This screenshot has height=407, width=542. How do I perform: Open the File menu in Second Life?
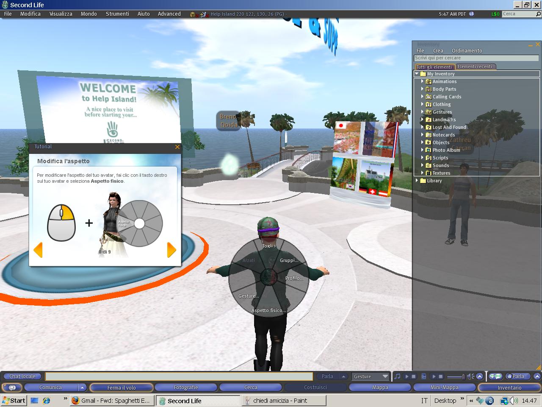point(8,14)
